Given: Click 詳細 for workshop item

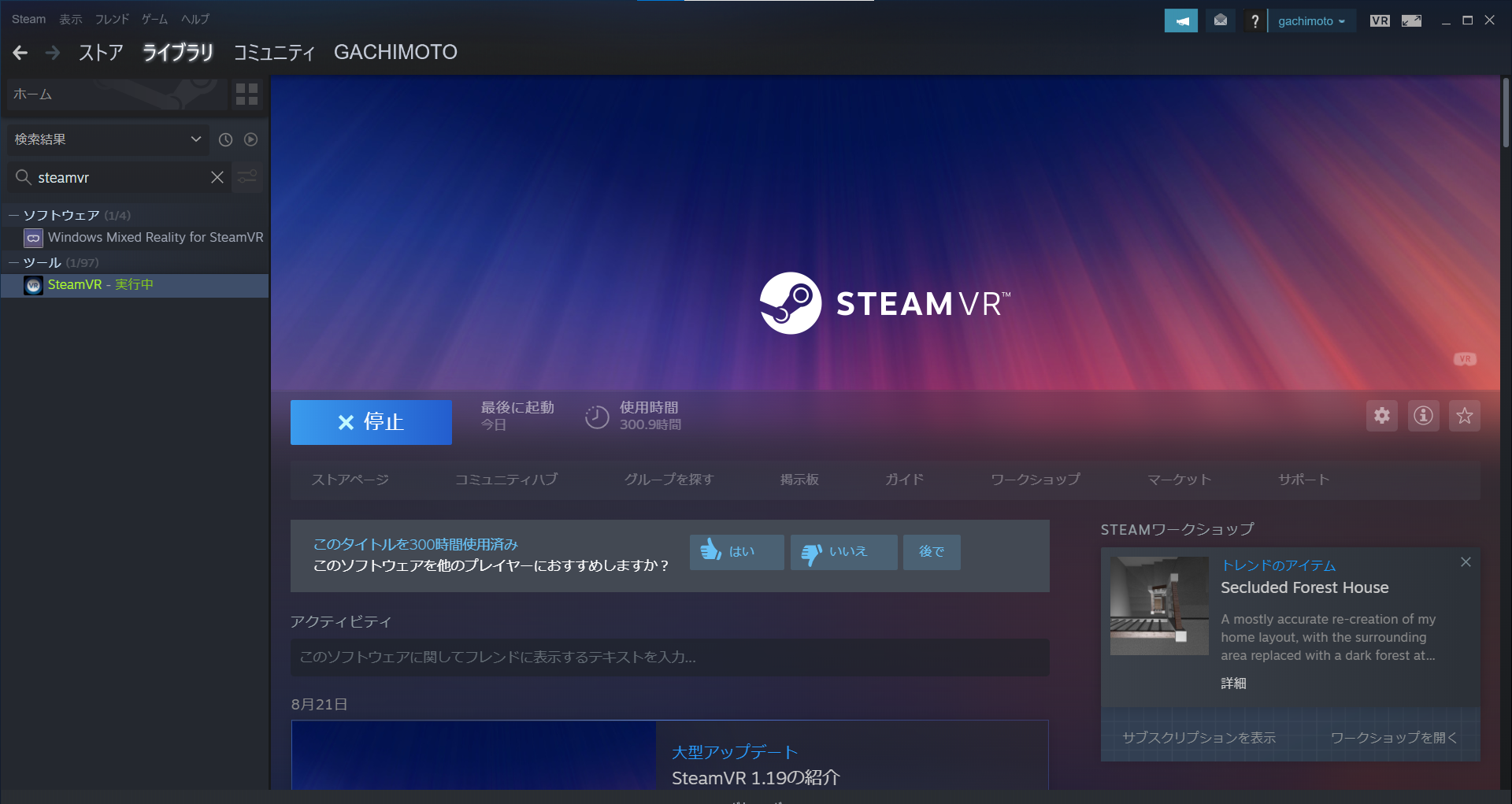Looking at the screenshot, I should tap(1233, 684).
